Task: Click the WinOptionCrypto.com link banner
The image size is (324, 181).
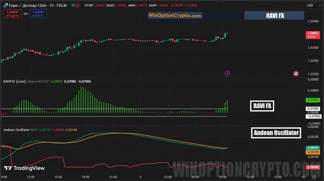Action: click(175, 16)
